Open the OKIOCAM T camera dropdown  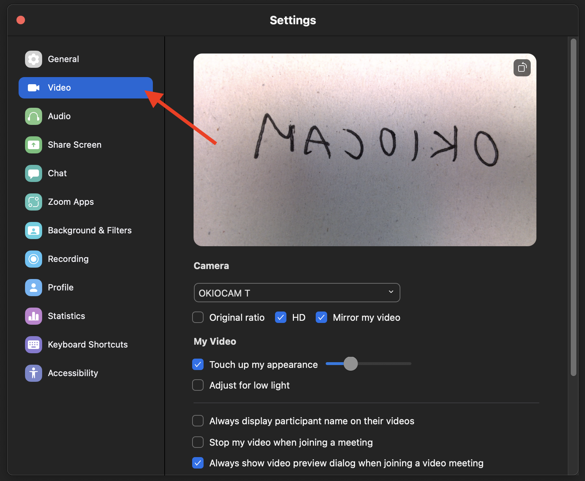[297, 293]
